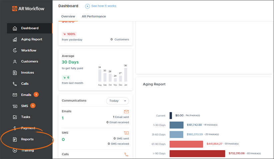Open Calls using the phone icon
The width and height of the screenshot is (274, 159).
[15, 84]
